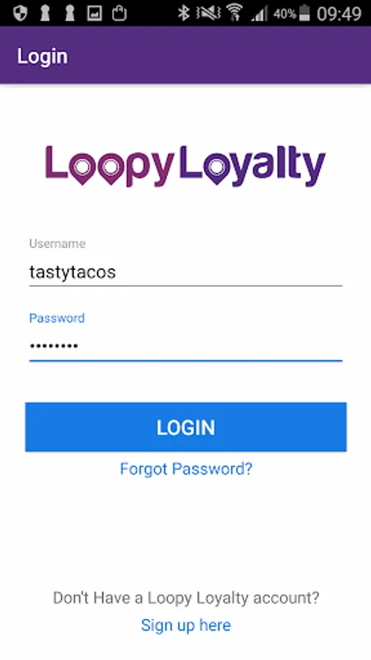The height and width of the screenshot is (660, 371).
Task: Click the Login title in purple header
Action: point(43,56)
